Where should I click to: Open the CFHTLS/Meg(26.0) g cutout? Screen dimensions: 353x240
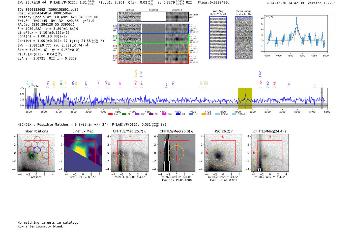tap(177, 153)
